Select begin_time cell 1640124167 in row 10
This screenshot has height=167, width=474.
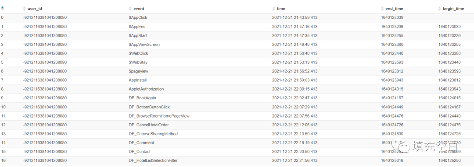pos(449,107)
